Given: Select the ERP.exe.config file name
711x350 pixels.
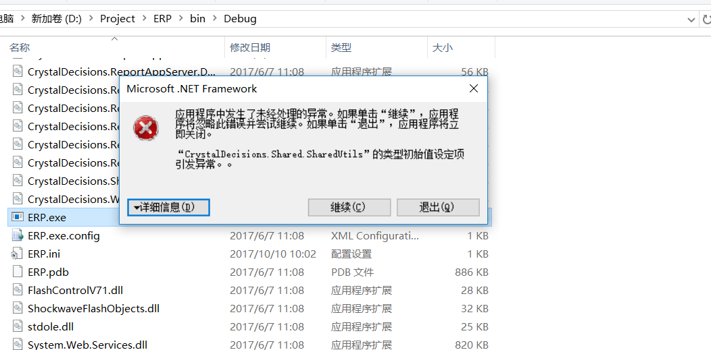Looking at the screenshot, I should pyautogui.click(x=64, y=235).
